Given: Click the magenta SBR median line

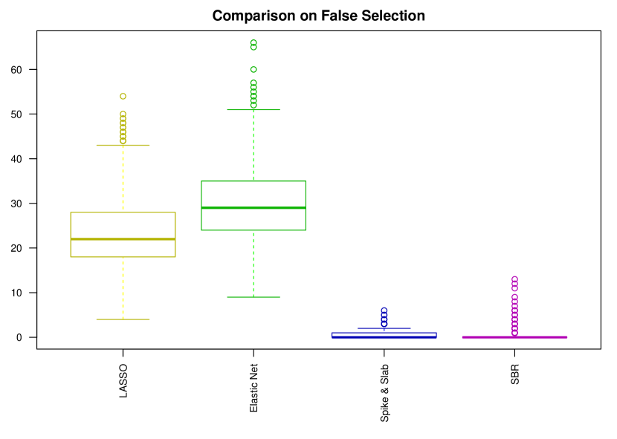Looking at the screenshot, I should point(514,337).
